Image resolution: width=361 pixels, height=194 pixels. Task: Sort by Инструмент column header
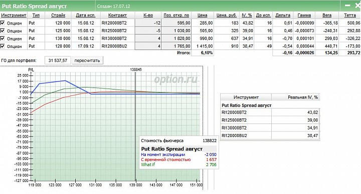click(x=14, y=15)
